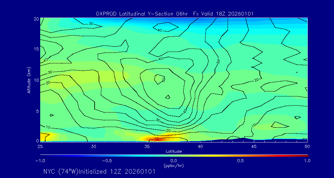Select the (ppbv/hr) units label under colorbar
This screenshot has width=334, height=178.
pos(173,165)
